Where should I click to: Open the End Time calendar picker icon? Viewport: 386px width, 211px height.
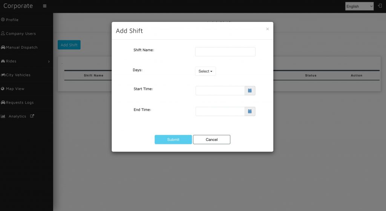(250, 112)
